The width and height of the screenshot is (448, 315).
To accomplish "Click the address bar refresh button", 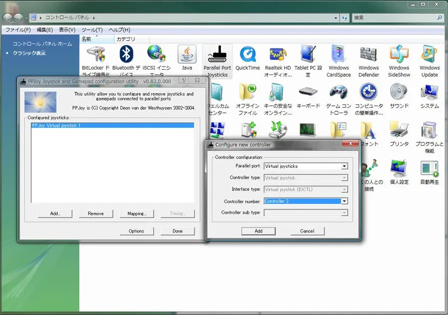I will [344, 18].
